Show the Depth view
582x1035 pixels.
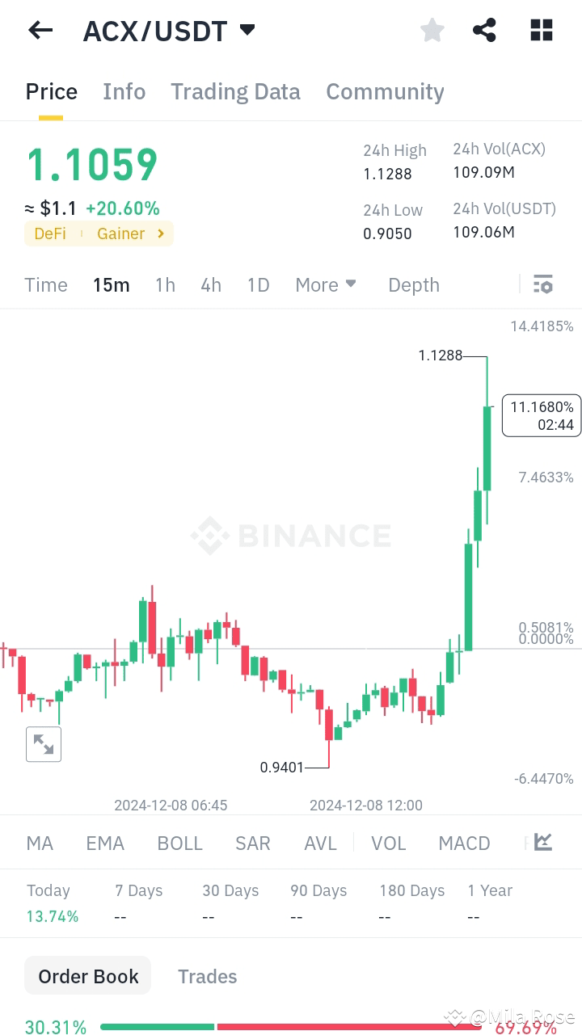pyautogui.click(x=413, y=284)
